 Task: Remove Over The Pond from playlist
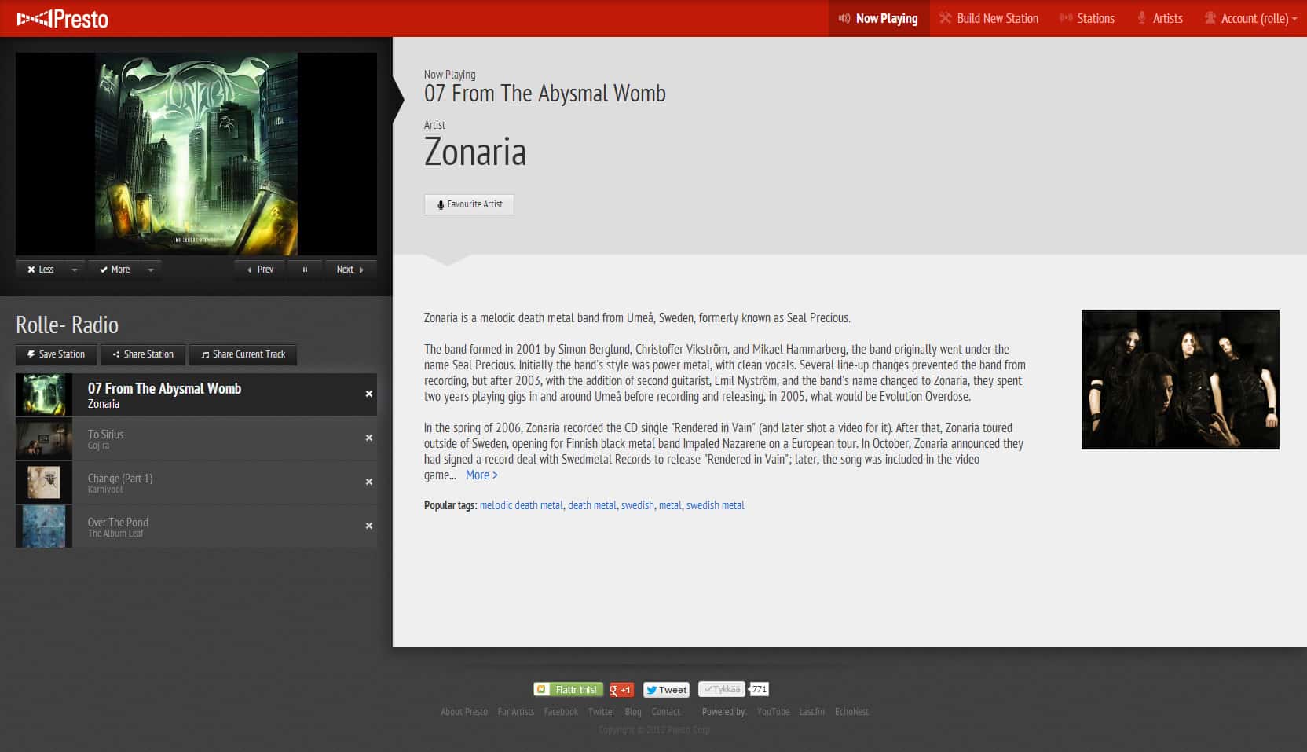click(x=368, y=526)
